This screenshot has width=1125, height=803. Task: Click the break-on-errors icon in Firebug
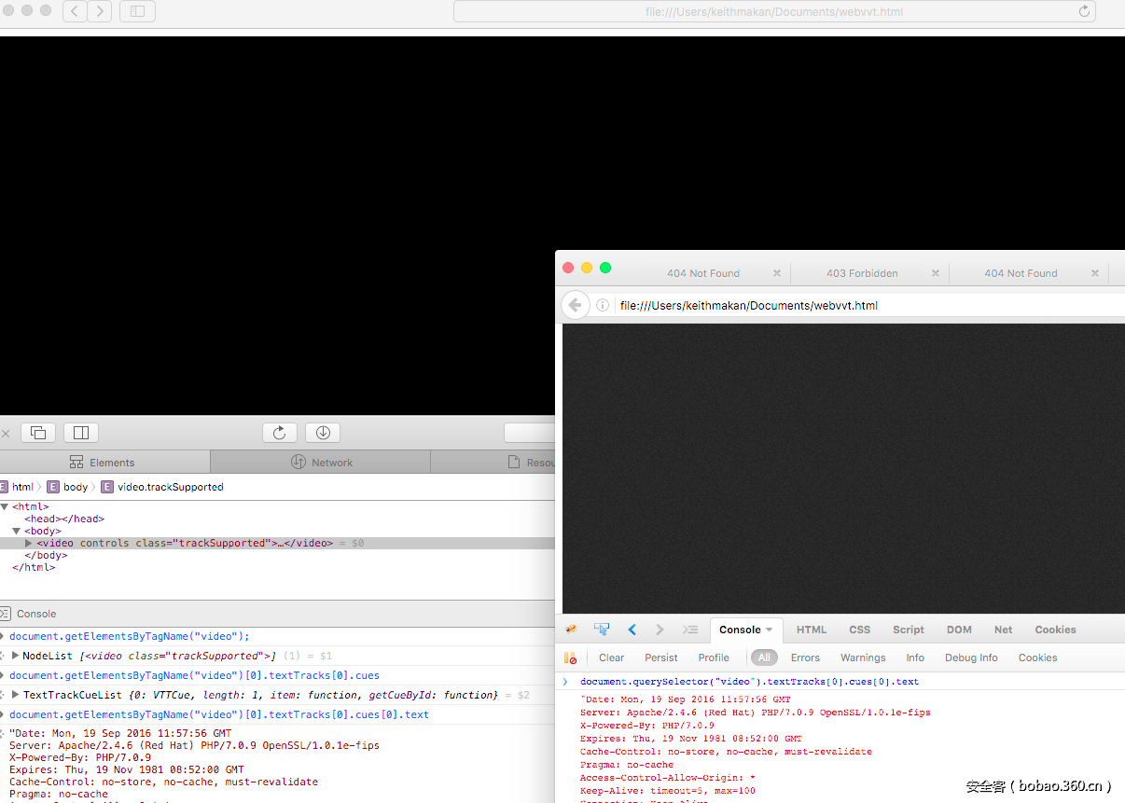point(571,658)
